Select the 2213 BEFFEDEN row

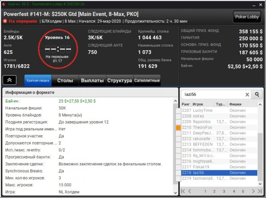219,144
